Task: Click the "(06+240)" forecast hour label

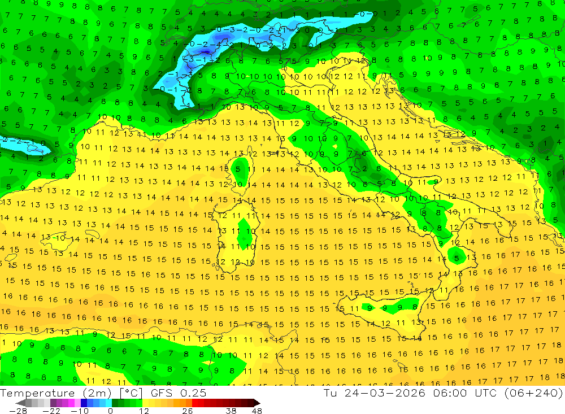Action: [x=533, y=393]
